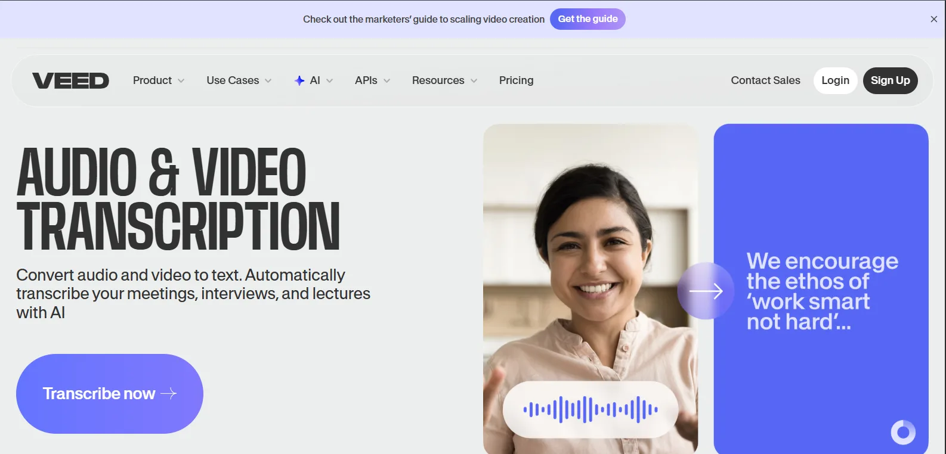
Task: Dismiss the banner with the X icon
Action: pyautogui.click(x=933, y=19)
